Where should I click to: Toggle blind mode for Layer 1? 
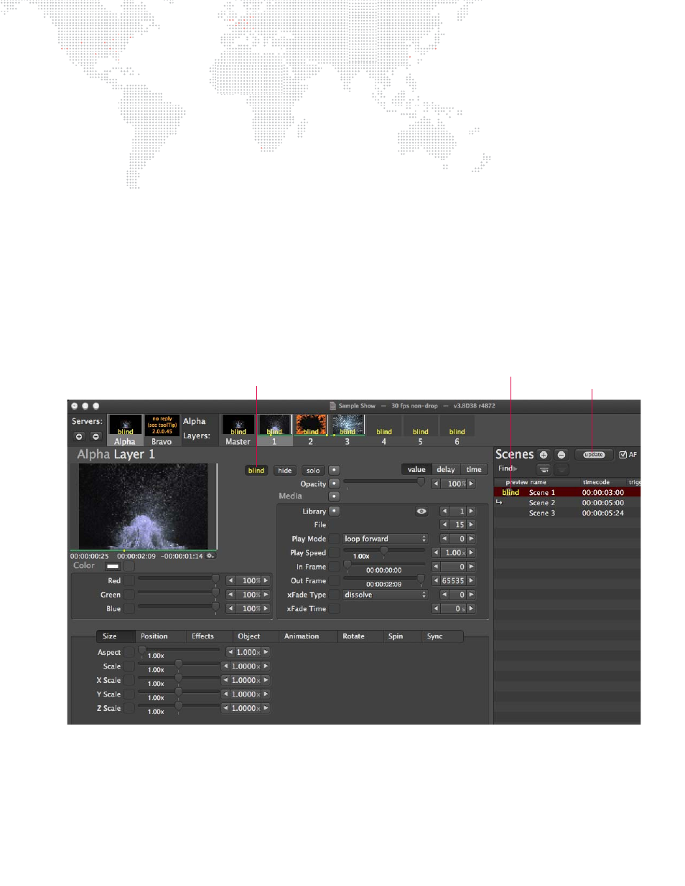click(x=256, y=471)
